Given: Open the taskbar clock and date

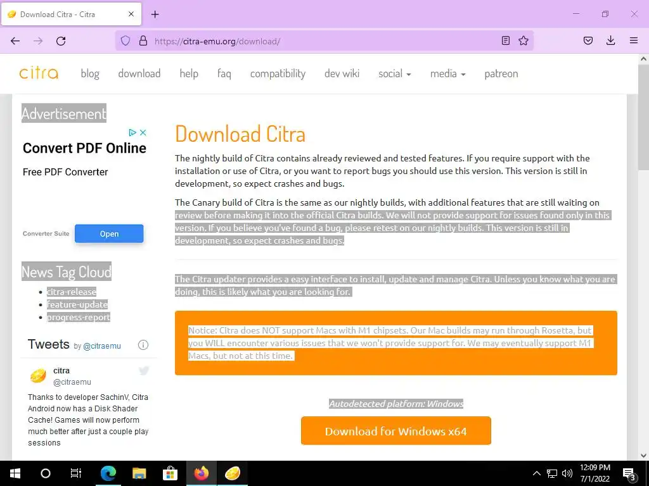Looking at the screenshot, I should point(594,473).
